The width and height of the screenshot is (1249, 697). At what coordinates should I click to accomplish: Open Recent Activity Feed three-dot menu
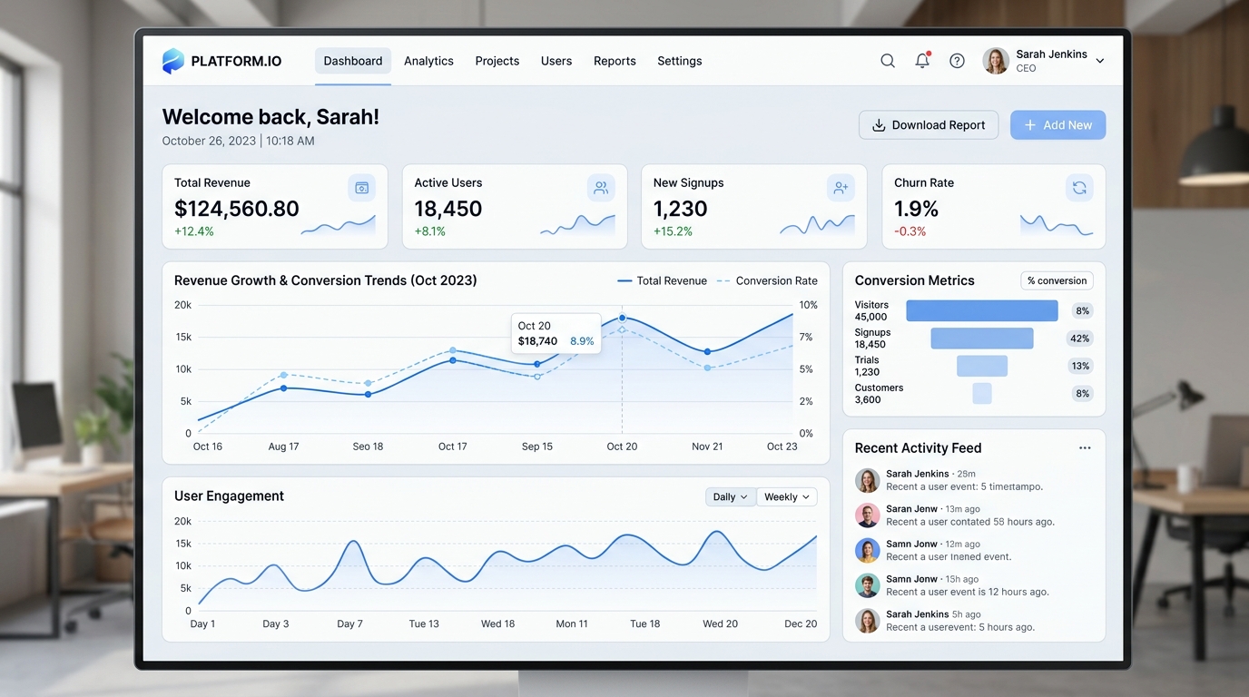[1085, 448]
